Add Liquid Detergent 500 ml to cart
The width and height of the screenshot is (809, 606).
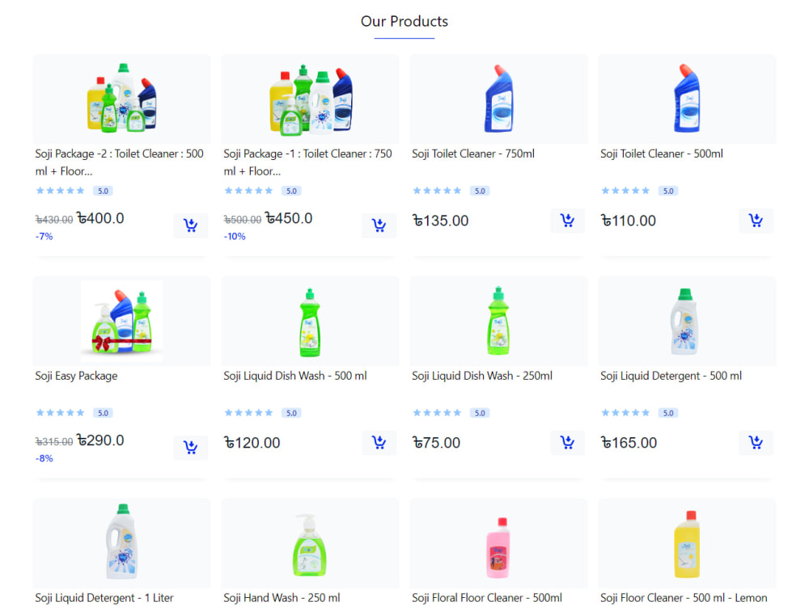coord(756,442)
